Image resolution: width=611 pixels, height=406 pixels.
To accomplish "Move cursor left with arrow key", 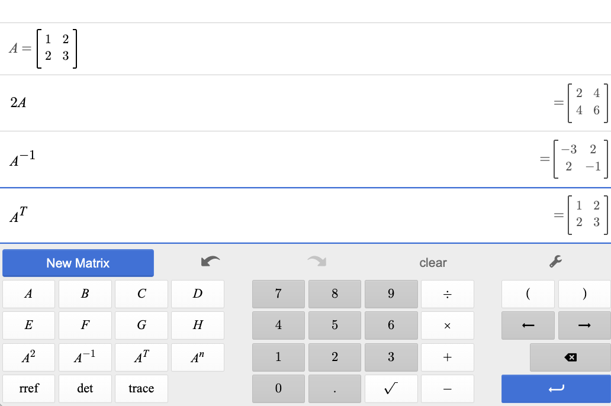I will (528, 326).
